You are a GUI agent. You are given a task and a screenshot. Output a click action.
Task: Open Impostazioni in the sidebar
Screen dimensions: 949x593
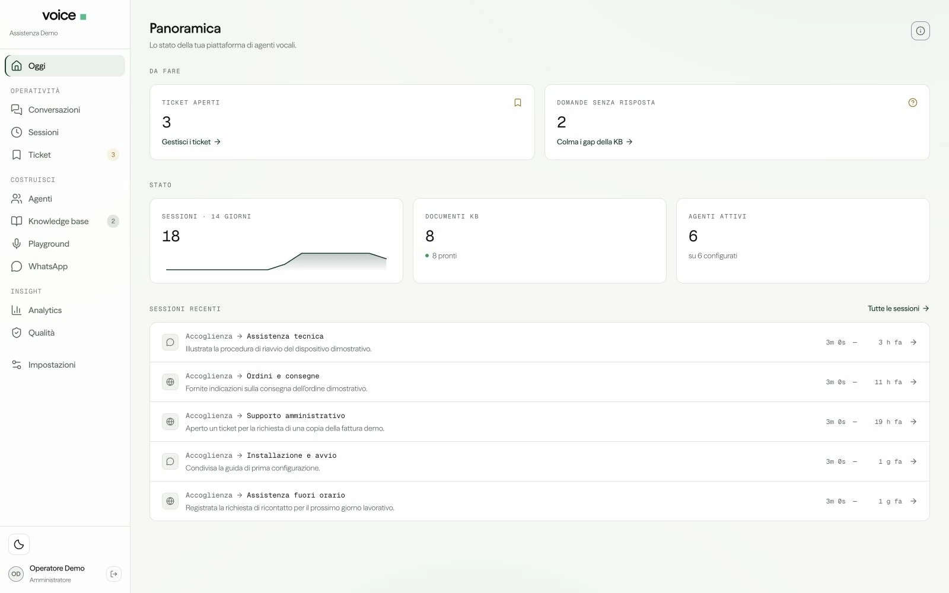[x=65, y=365]
